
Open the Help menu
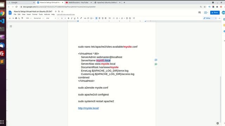(x=53, y=14)
